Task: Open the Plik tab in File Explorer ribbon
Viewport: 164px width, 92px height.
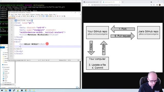Action: coord(2,48)
